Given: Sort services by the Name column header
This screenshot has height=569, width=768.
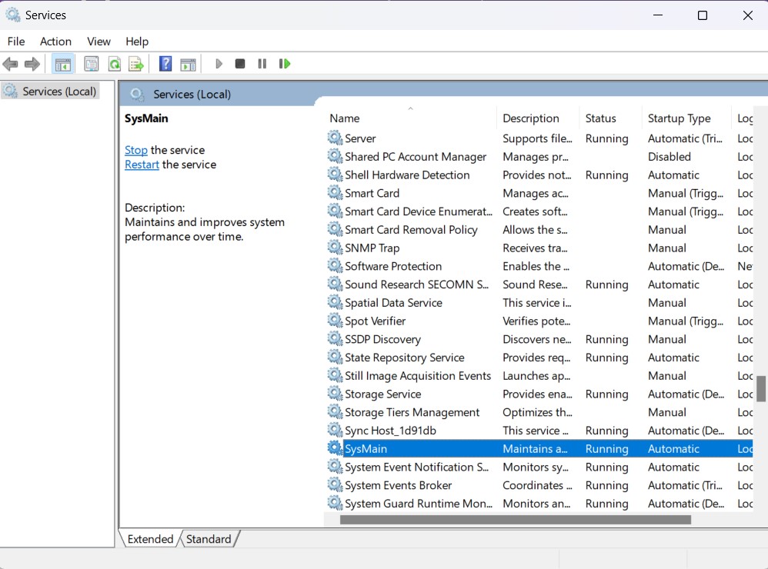Looking at the screenshot, I should click(x=345, y=118).
